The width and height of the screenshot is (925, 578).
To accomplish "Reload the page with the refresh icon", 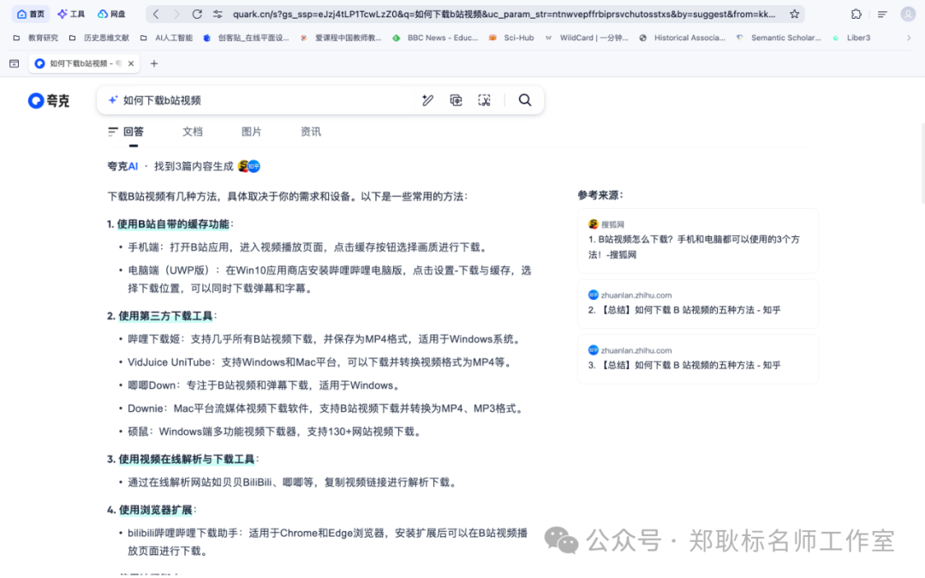I will coord(197,15).
